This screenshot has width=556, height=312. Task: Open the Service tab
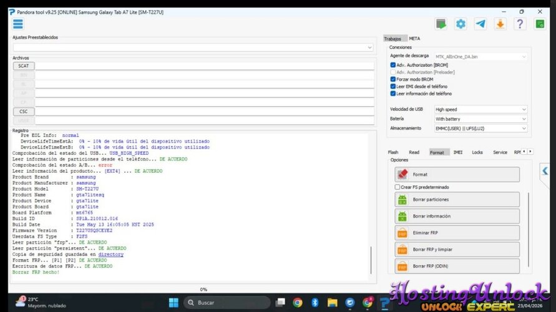(500, 152)
